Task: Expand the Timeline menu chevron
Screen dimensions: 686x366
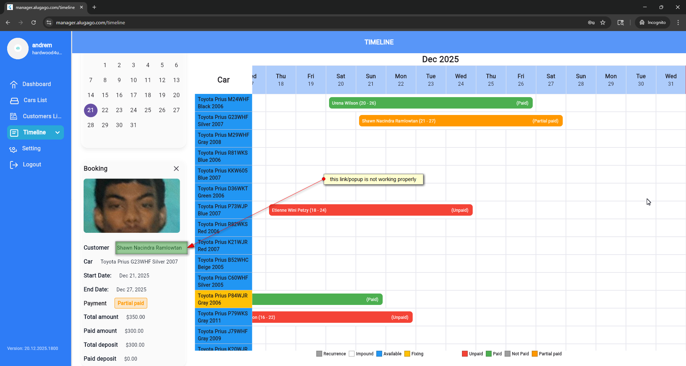Action: (58, 132)
